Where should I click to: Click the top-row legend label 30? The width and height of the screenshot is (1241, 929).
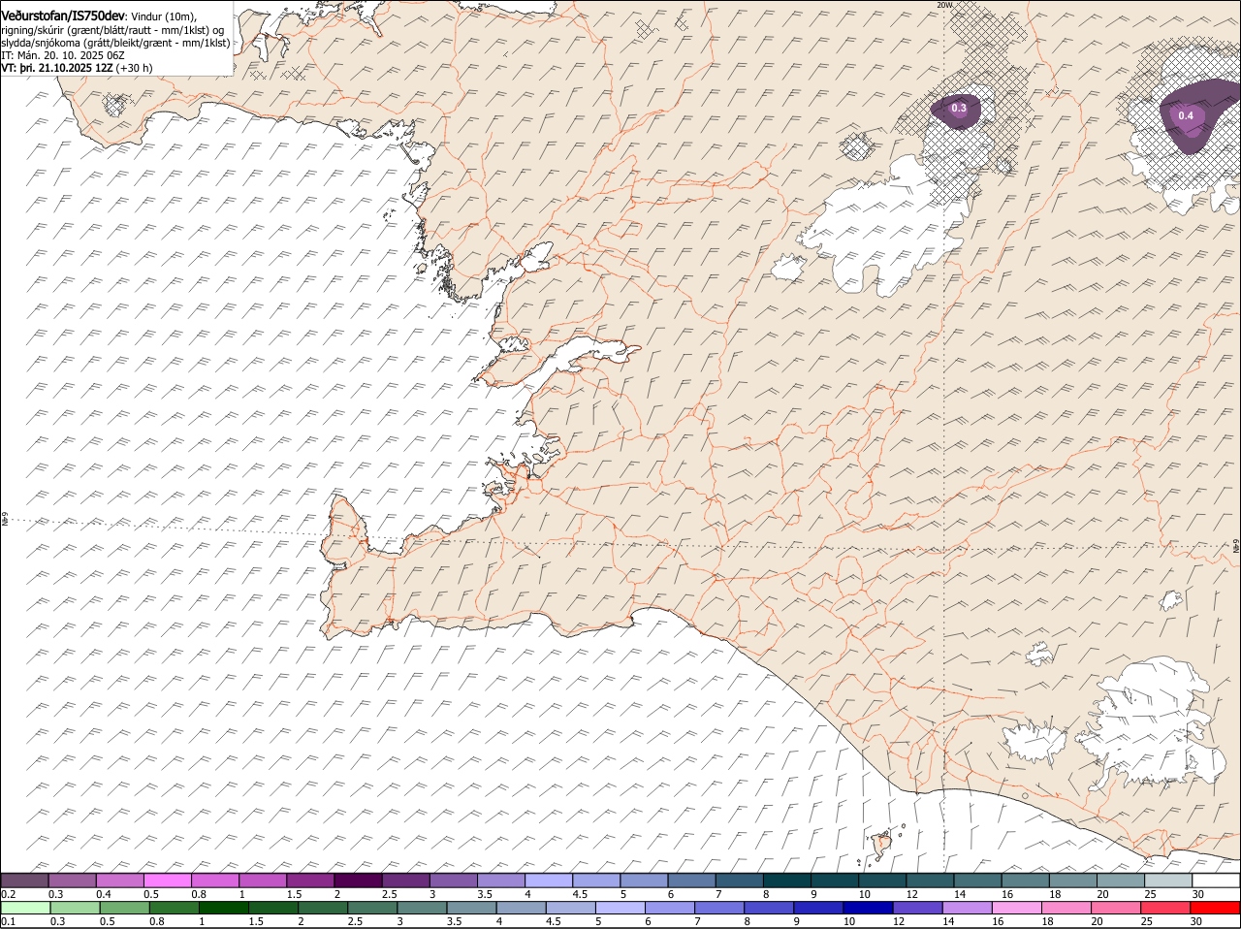1198,894
